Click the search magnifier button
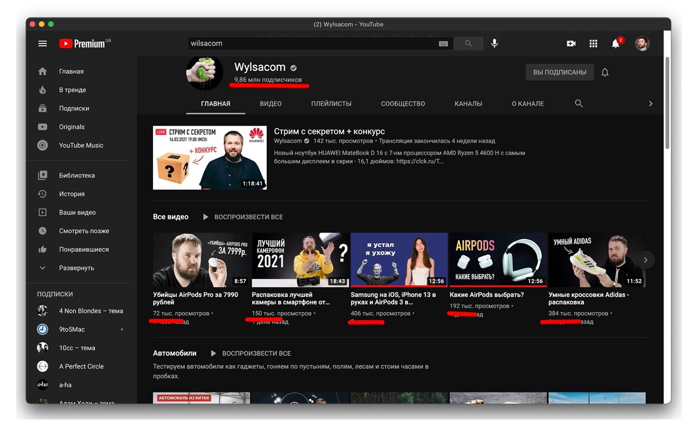The image size is (697, 438). (468, 44)
